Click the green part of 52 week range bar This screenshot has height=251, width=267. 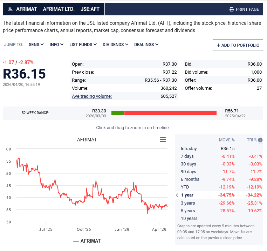coord(118,113)
